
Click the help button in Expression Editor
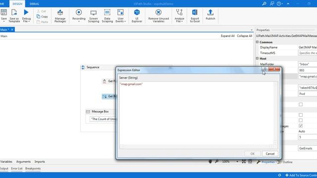[265, 69]
